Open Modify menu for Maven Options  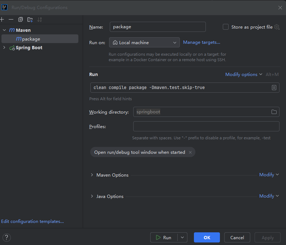coord(269,175)
